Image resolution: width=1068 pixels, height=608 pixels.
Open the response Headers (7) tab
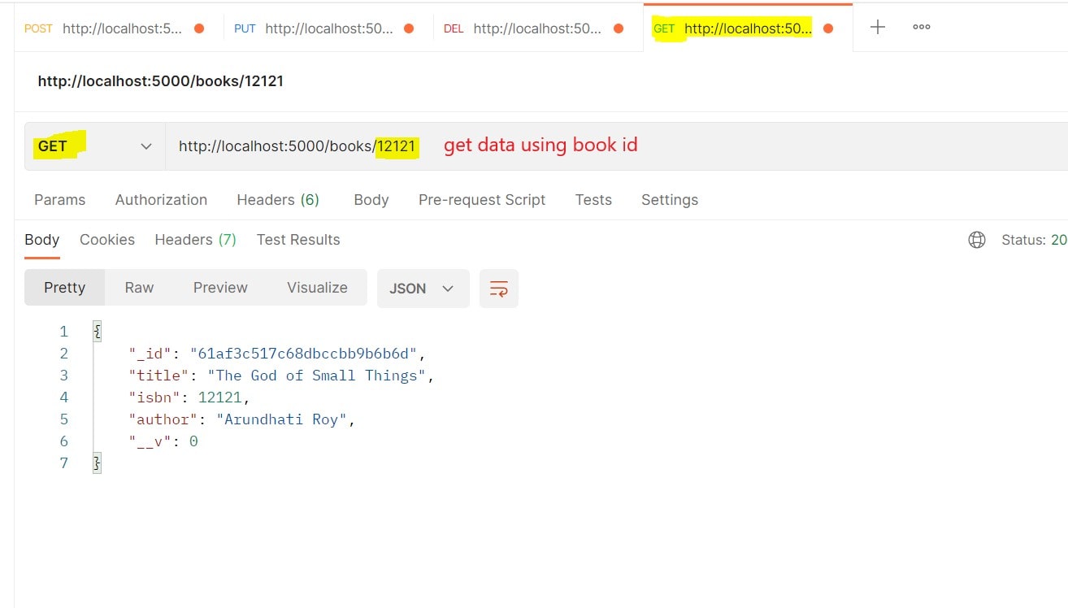click(194, 239)
